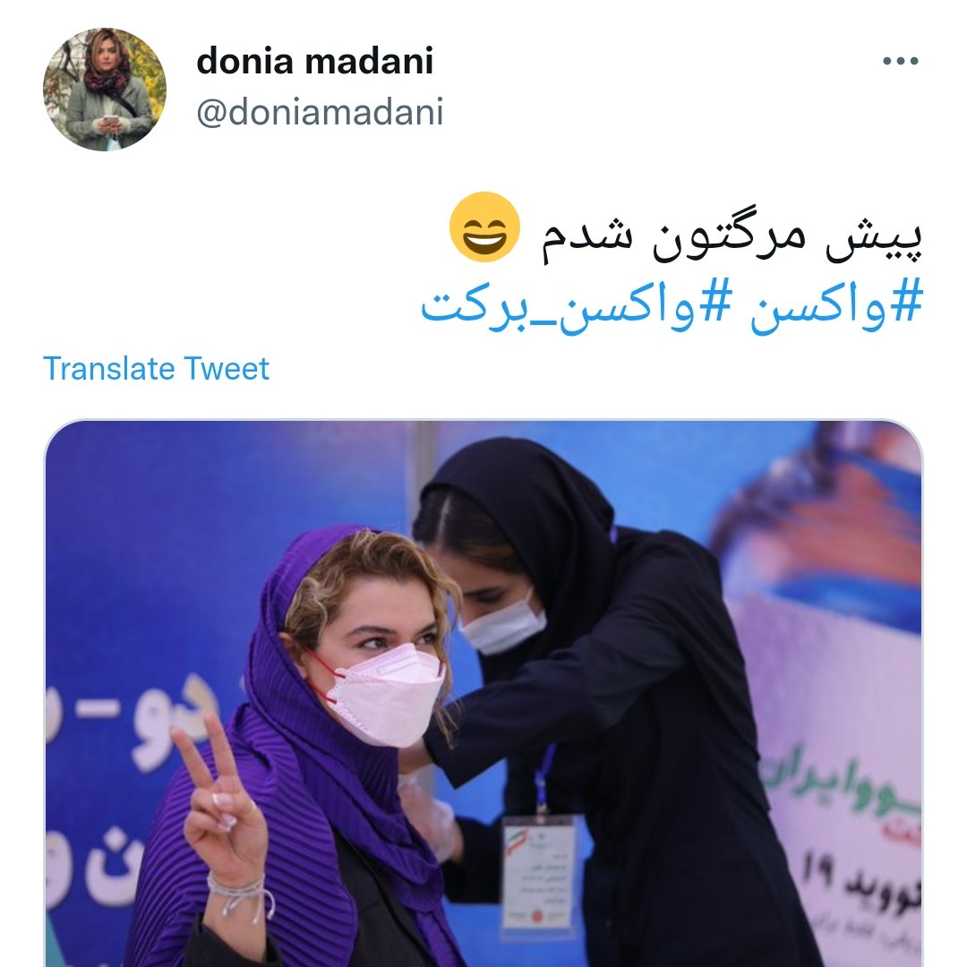This screenshot has width=967, height=967.
Task: Click the nurse's ID badge on lanyard
Action: point(540,871)
